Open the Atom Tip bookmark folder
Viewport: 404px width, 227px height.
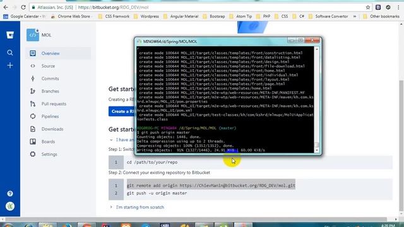tap(241, 16)
